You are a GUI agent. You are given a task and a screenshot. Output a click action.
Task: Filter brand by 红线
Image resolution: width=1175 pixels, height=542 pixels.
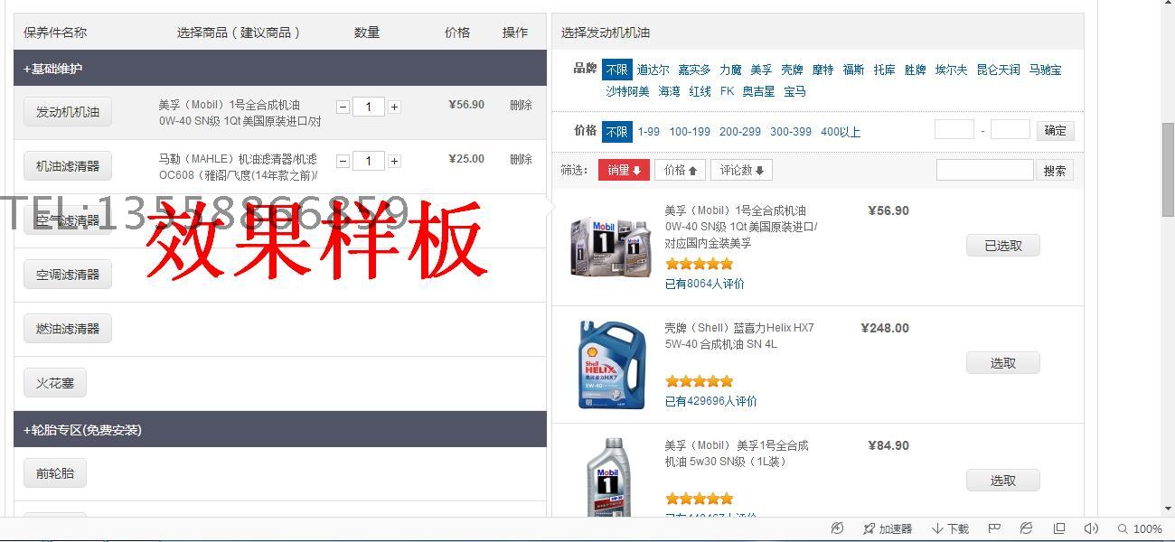point(700,91)
